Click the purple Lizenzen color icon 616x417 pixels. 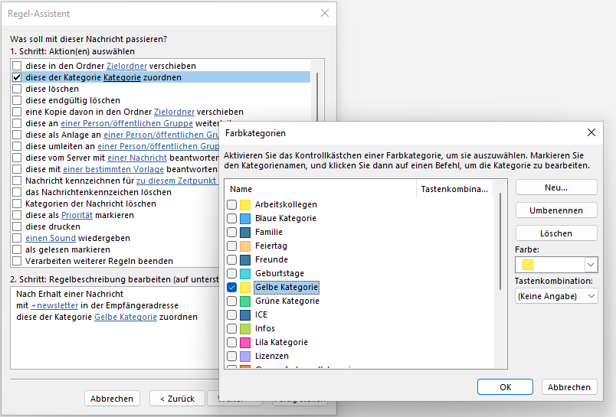(x=245, y=357)
